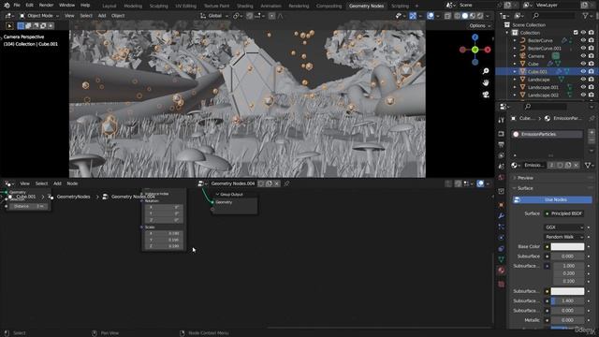Click the pan view hand icon

pos(486,83)
